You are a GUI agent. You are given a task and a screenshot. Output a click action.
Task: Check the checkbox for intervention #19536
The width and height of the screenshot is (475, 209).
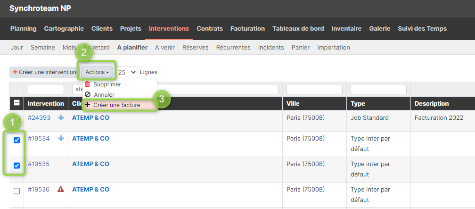pos(17,191)
